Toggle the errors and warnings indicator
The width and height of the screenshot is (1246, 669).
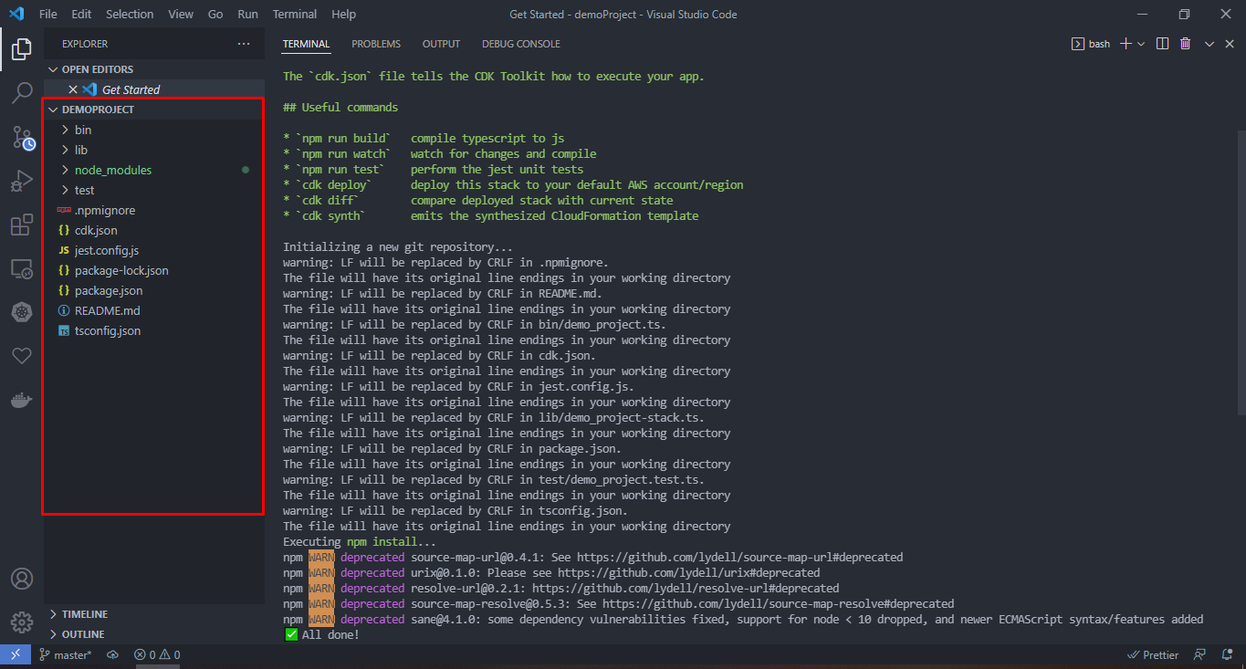(x=155, y=654)
